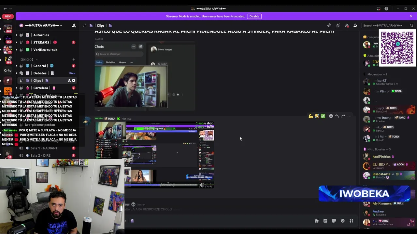The image size is (417, 234).
Task: Open the Crño server in server list
Action: (8, 70)
